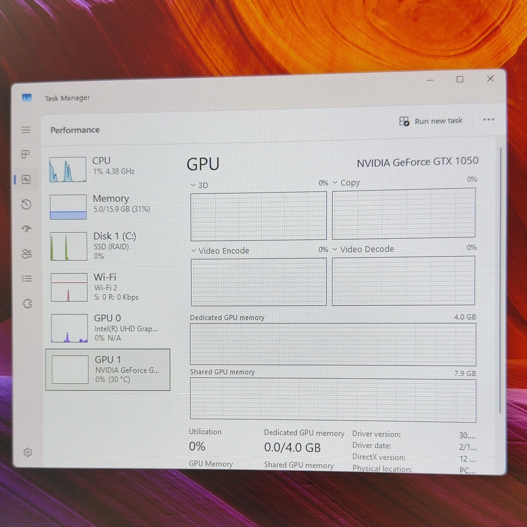527x527 pixels.
Task: Open Task Manager settings gear
Action: [28, 452]
